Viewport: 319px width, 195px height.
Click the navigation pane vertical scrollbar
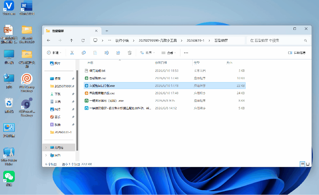77,110
